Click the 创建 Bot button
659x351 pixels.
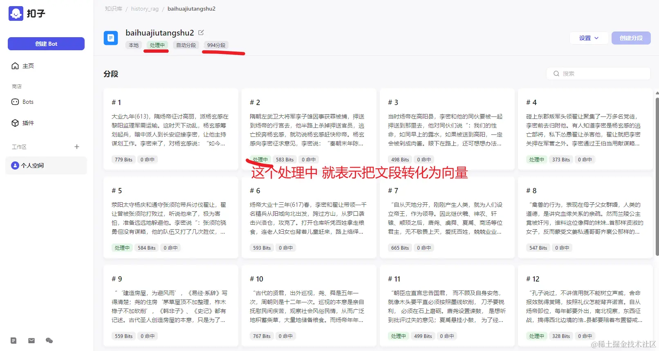(46, 44)
